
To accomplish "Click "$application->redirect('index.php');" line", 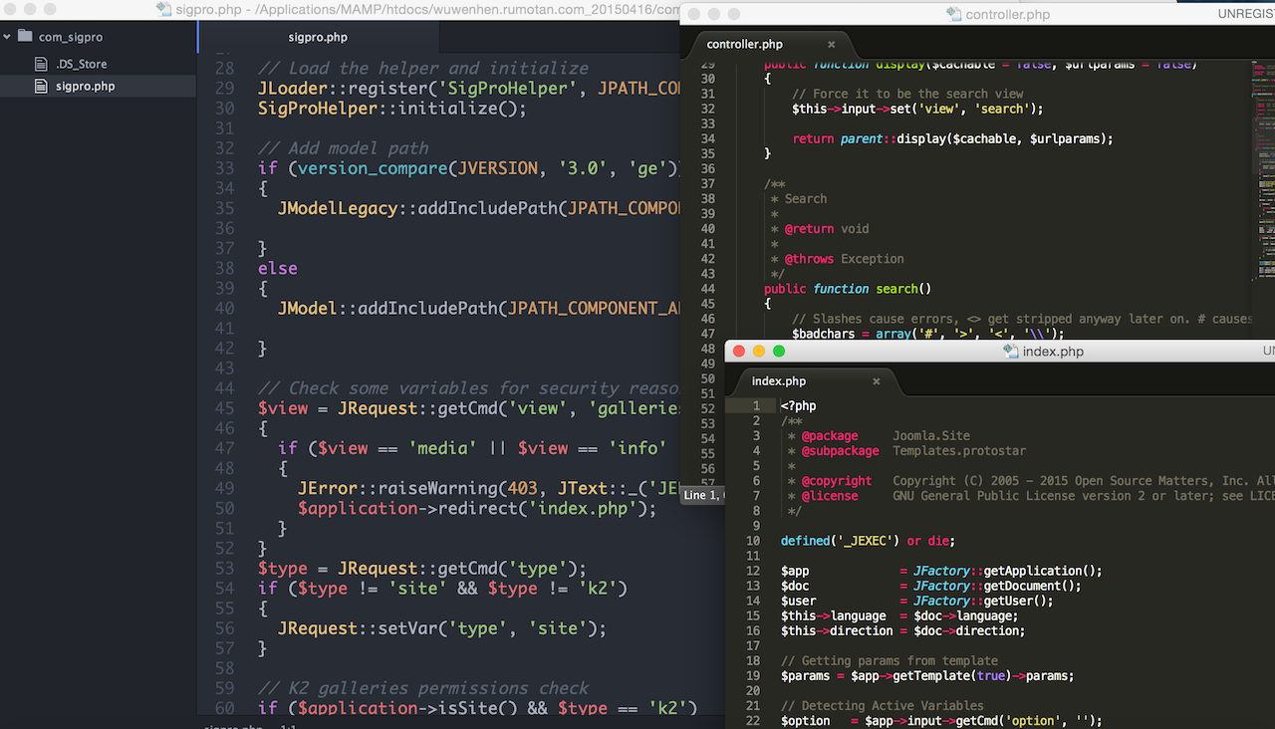I will 478,507.
